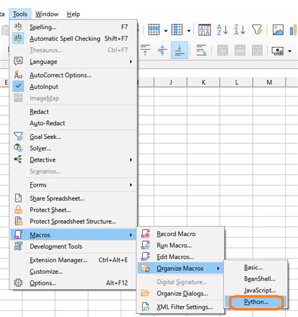Choose Python... under Organize Macros
298x317 pixels.
coord(256,302)
